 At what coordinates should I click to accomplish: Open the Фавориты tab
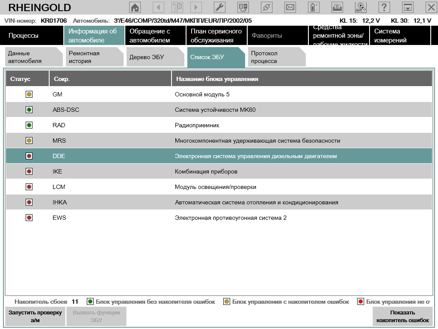[278, 36]
